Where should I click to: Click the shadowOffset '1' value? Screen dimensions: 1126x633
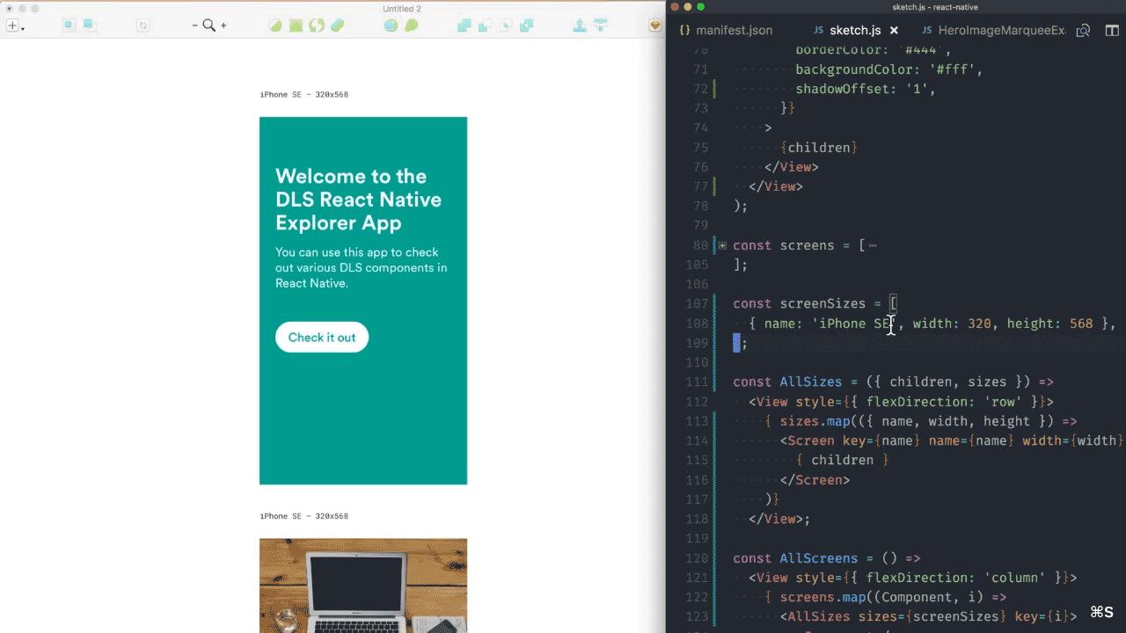tap(917, 89)
